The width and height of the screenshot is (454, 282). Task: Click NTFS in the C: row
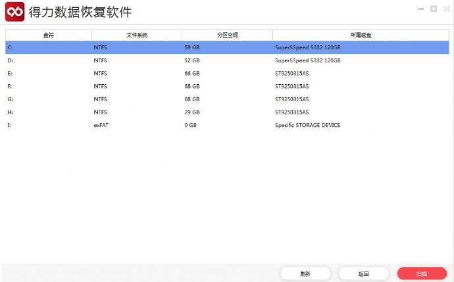coord(100,47)
